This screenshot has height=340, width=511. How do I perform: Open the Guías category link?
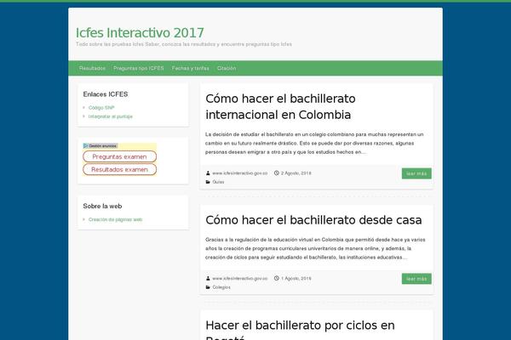(x=218, y=182)
